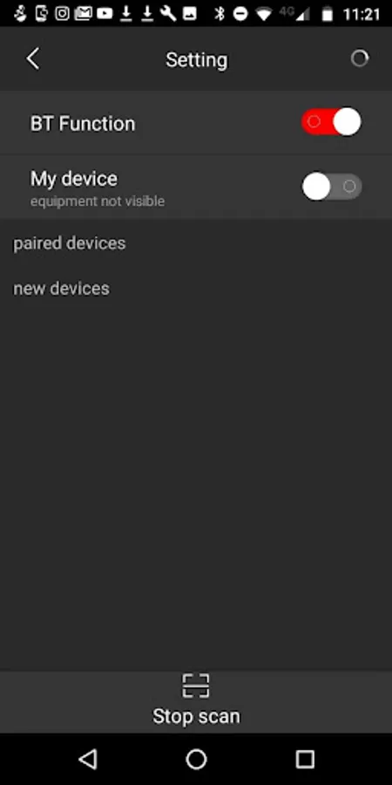
Task: Turn off the BT Function switch
Action: click(331, 121)
